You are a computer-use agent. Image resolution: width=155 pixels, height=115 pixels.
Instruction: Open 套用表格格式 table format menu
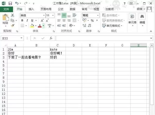[114, 21]
